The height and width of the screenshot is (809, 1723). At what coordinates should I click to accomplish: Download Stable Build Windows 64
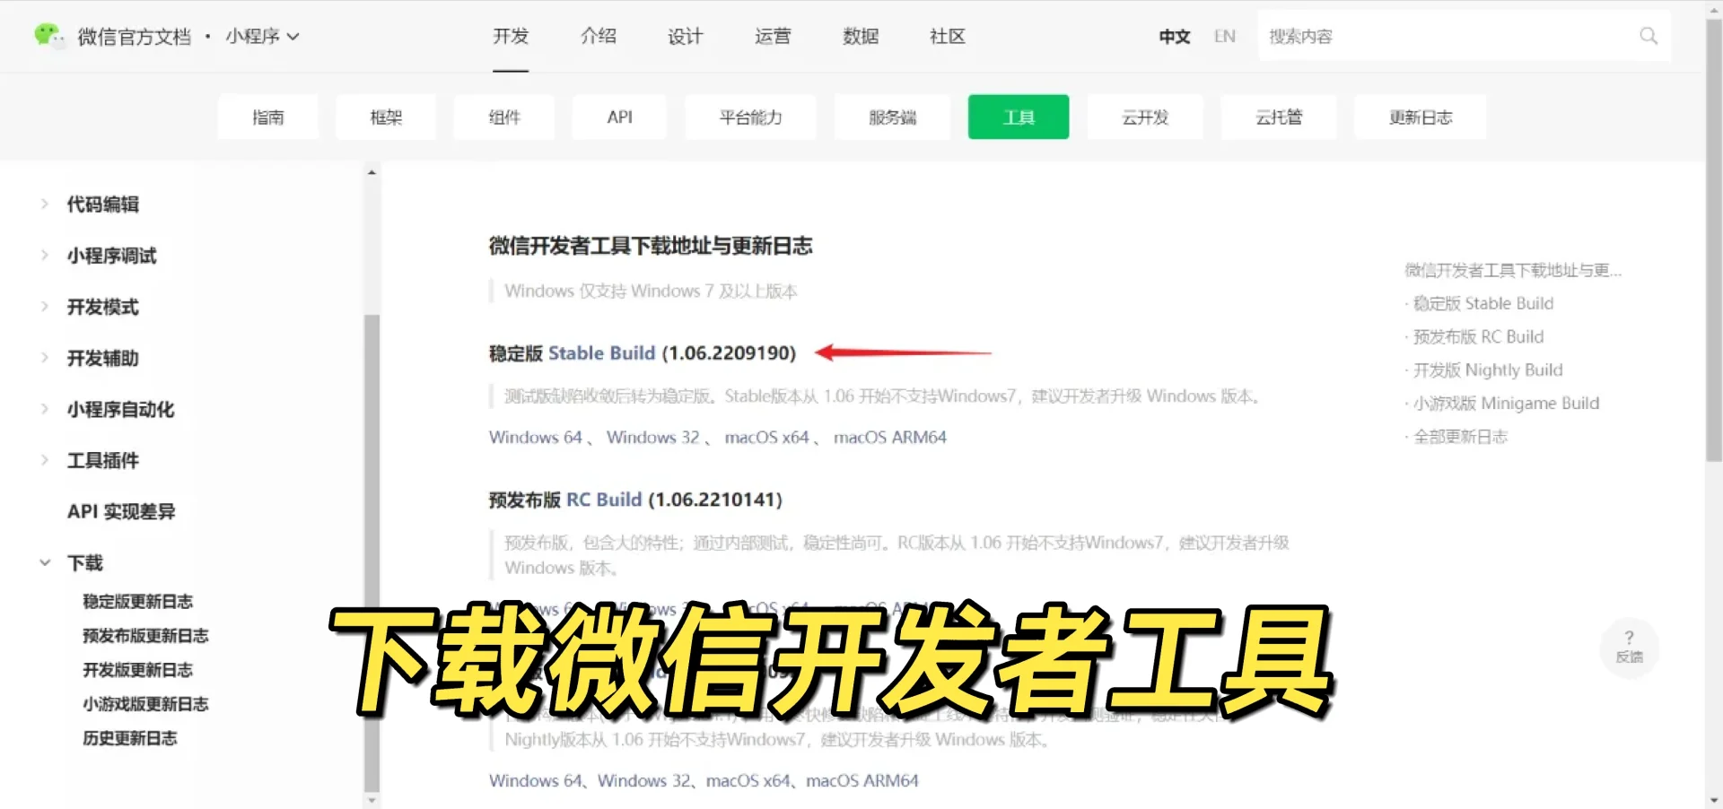click(x=536, y=438)
